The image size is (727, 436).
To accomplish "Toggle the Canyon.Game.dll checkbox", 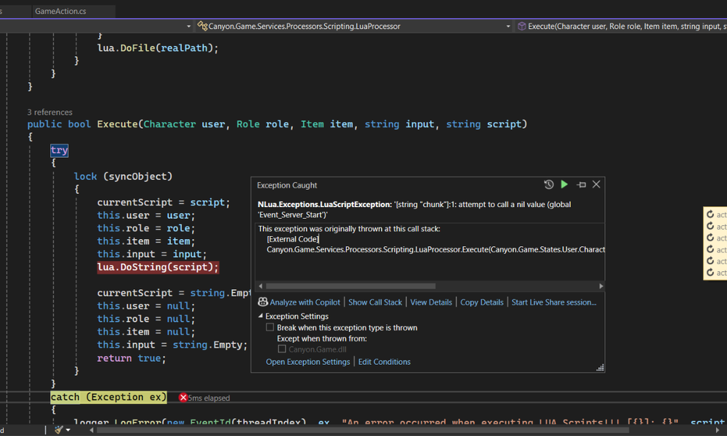I will tap(282, 350).
